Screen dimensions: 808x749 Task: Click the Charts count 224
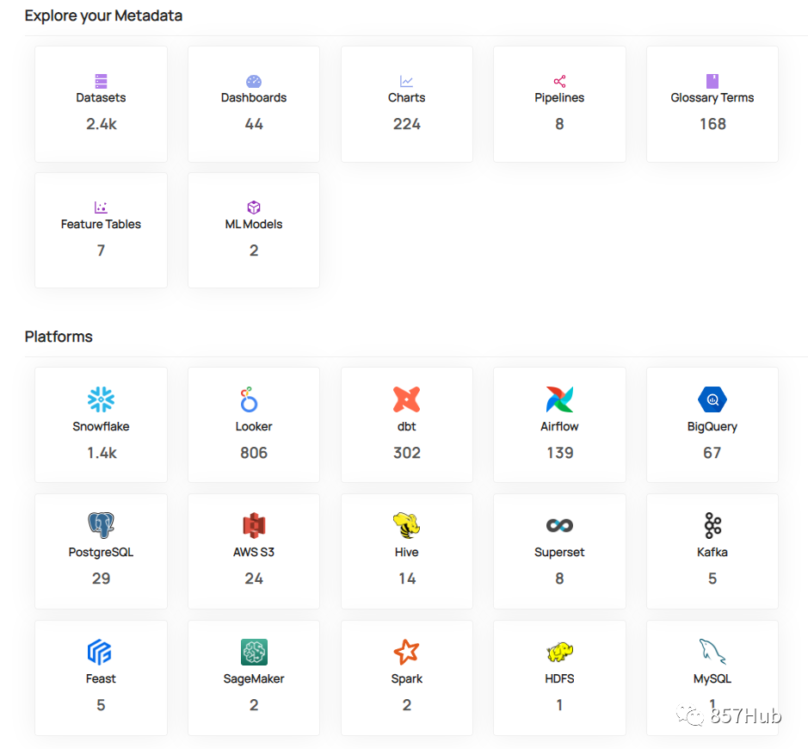coord(406,124)
